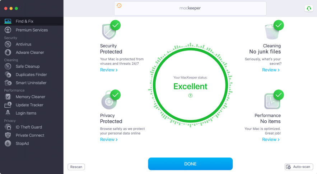Click the orange scan history clock icon
Image resolution: width=317 pixels, height=174 pixels.
(x=119, y=6)
